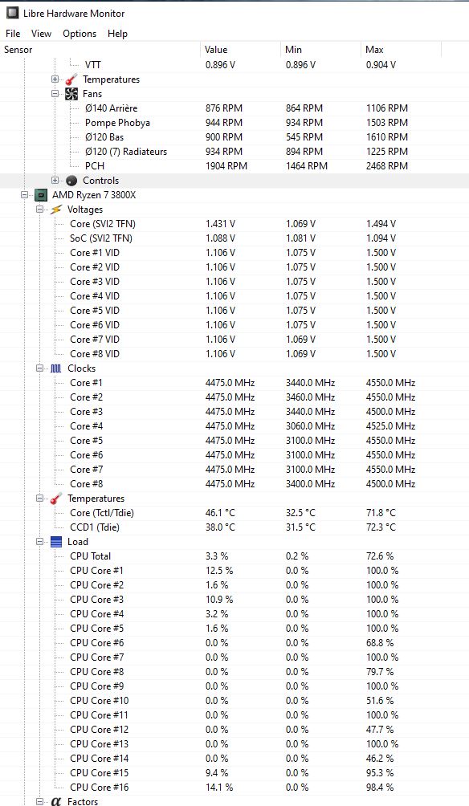
Task: Click the 71.8 °C max temperature value
Action: (x=381, y=512)
